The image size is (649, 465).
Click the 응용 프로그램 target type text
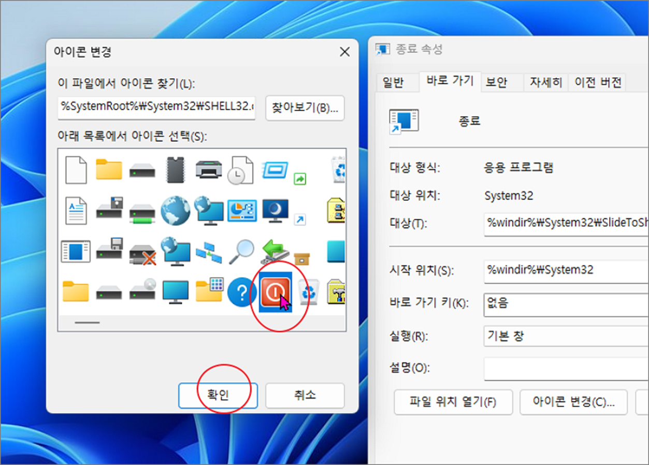[x=518, y=167]
